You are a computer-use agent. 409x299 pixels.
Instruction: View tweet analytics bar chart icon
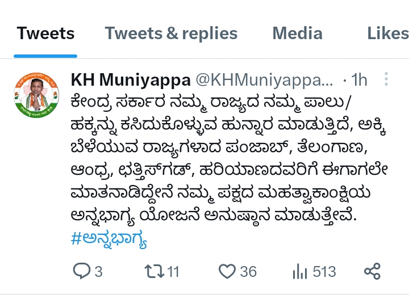300,271
